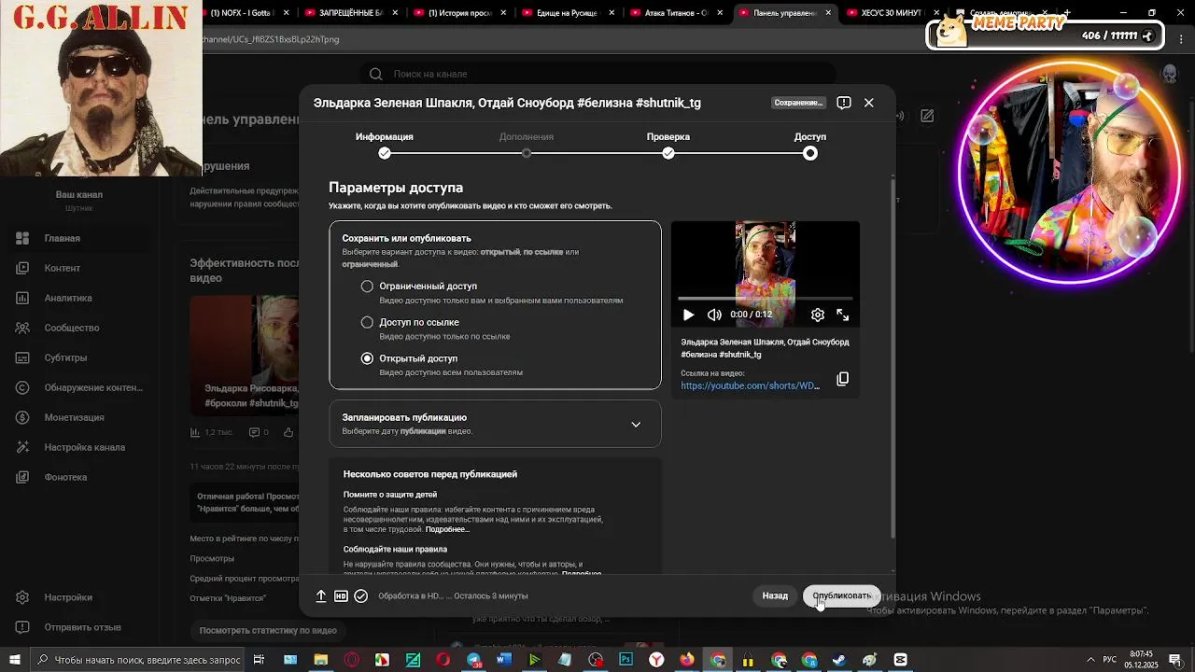Open Firefox from the taskbar
The width and height of the screenshot is (1195, 672).
[x=688, y=660]
